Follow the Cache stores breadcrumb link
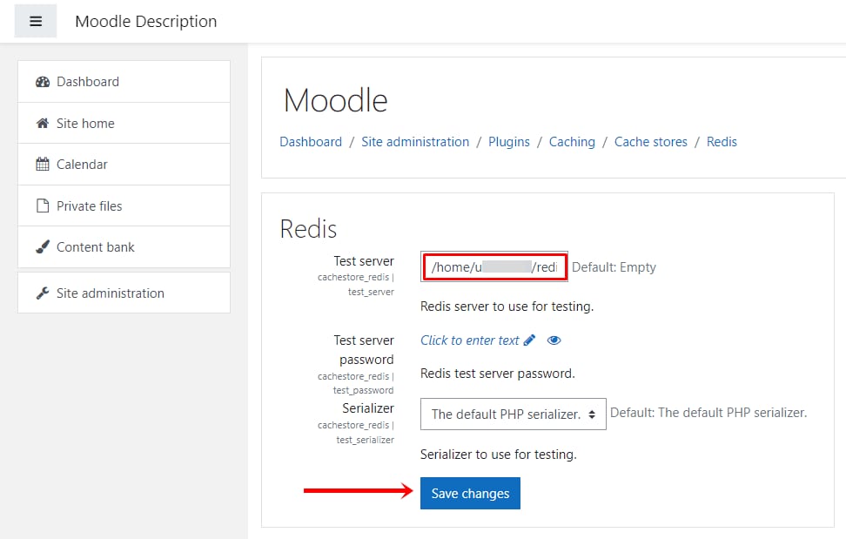This screenshot has width=846, height=539. pyautogui.click(x=651, y=142)
